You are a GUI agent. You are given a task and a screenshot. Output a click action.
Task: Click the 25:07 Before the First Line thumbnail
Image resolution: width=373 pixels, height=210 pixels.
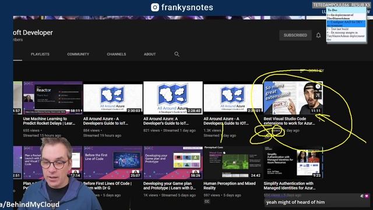112,162
